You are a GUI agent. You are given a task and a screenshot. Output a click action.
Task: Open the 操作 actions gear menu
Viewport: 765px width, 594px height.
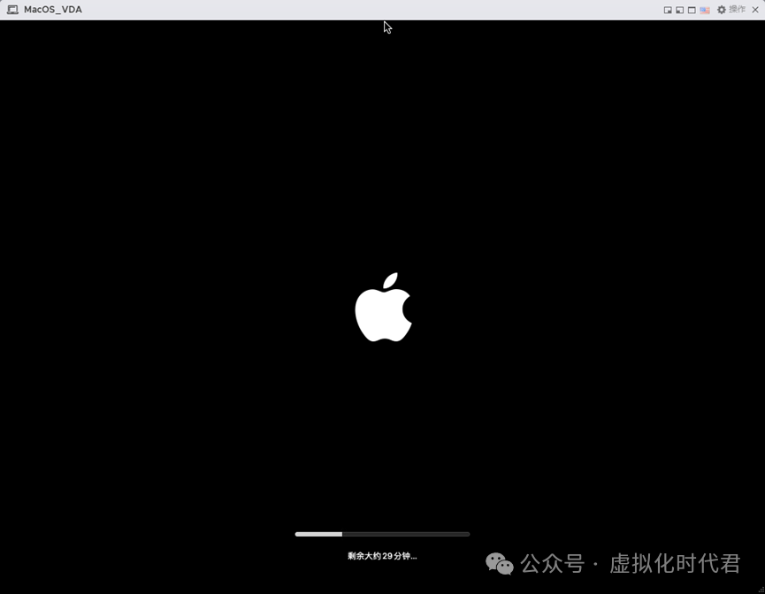[731, 10]
